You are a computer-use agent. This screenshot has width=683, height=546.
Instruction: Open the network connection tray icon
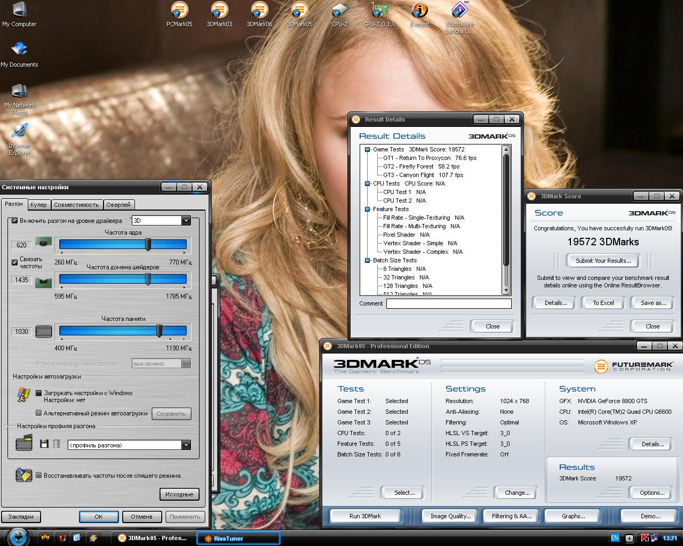[x=654, y=538]
